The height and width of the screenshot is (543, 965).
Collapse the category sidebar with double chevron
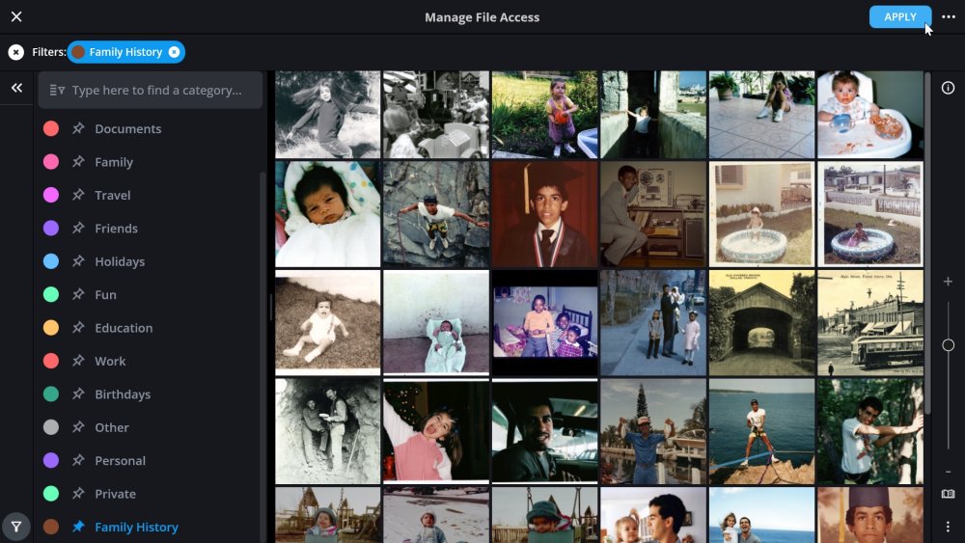(16, 88)
